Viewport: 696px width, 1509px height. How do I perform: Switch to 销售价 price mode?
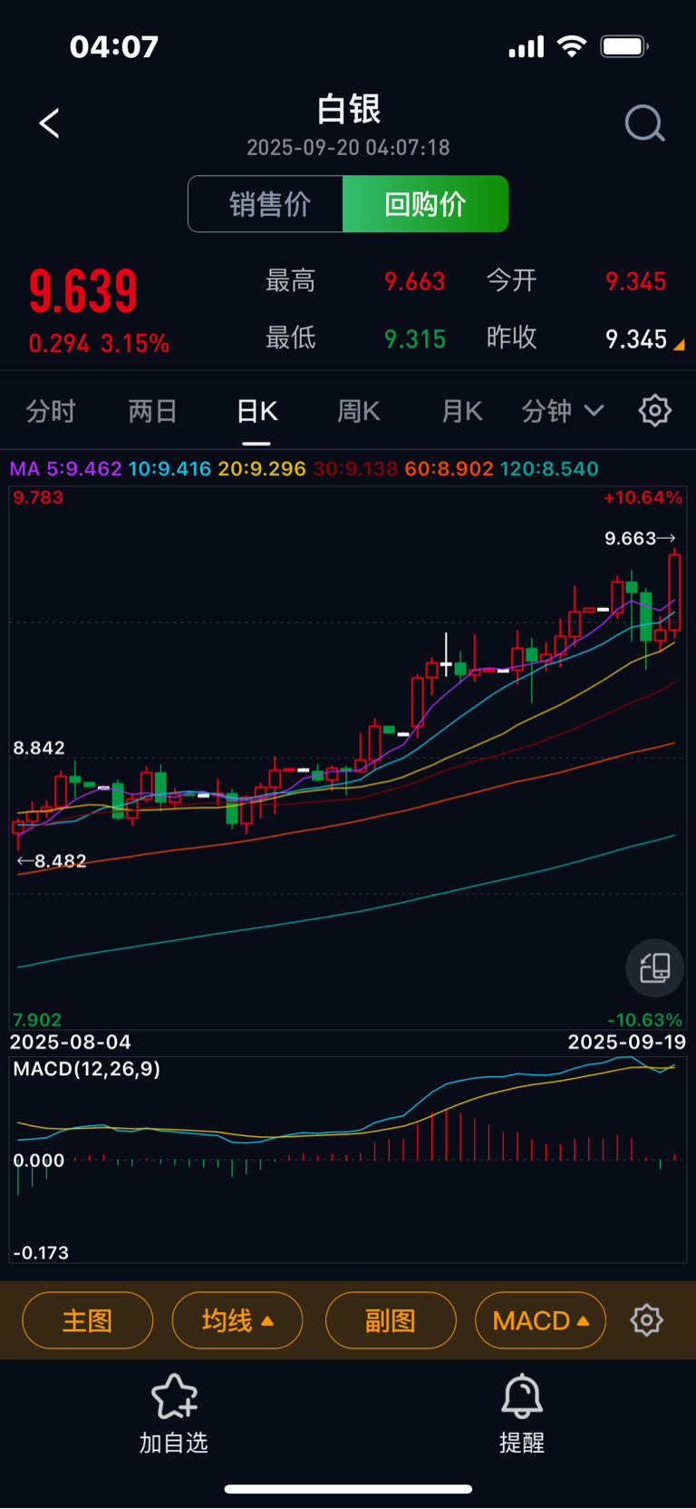(266, 204)
